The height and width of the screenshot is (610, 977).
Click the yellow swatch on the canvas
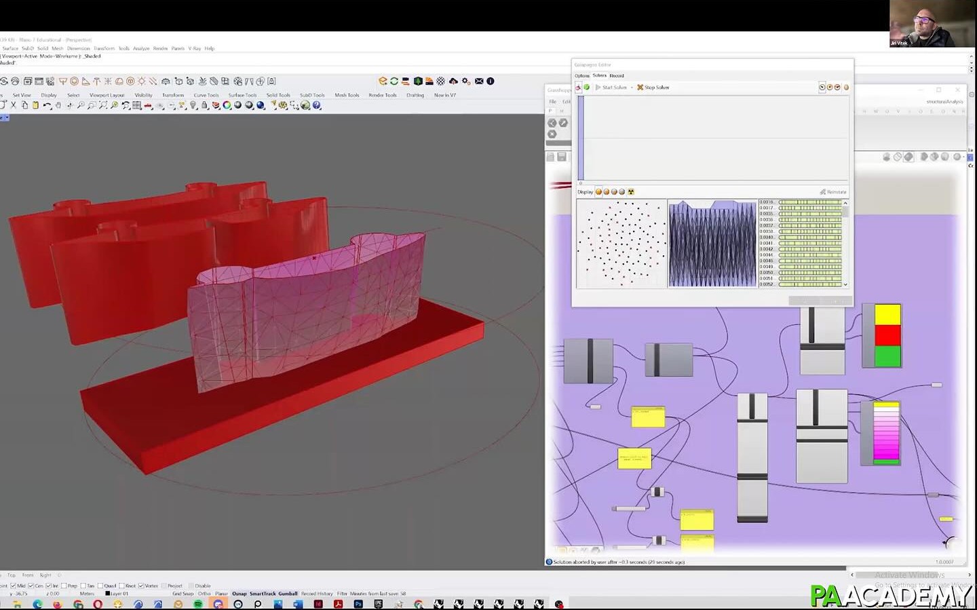887,315
